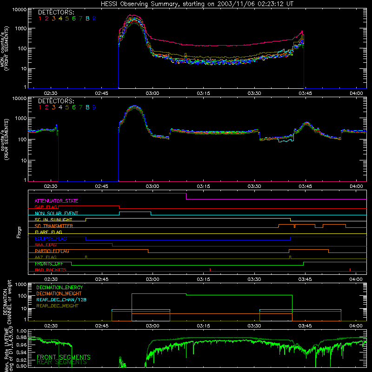Click DETECTORS: heading in rear segments plot
This screenshot has width=372, height=372.
coord(56,101)
